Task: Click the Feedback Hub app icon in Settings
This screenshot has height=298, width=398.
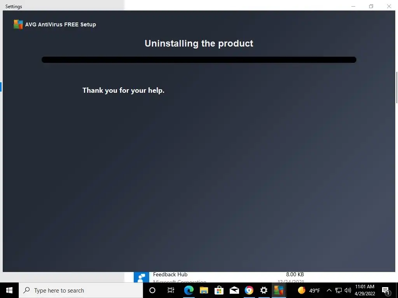Action: click(x=141, y=277)
